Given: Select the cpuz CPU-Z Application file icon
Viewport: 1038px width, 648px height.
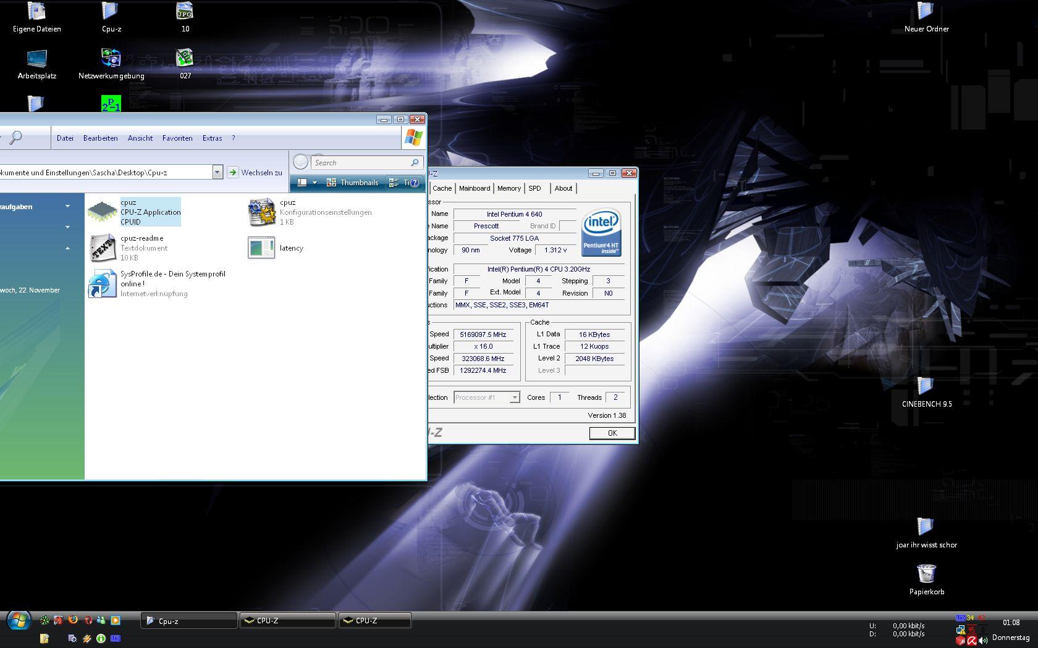Looking at the screenshot, I should point(103,212).
